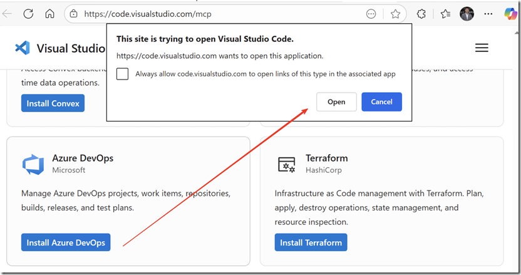Click Cancel in the dialog

(x=381, y=101)
